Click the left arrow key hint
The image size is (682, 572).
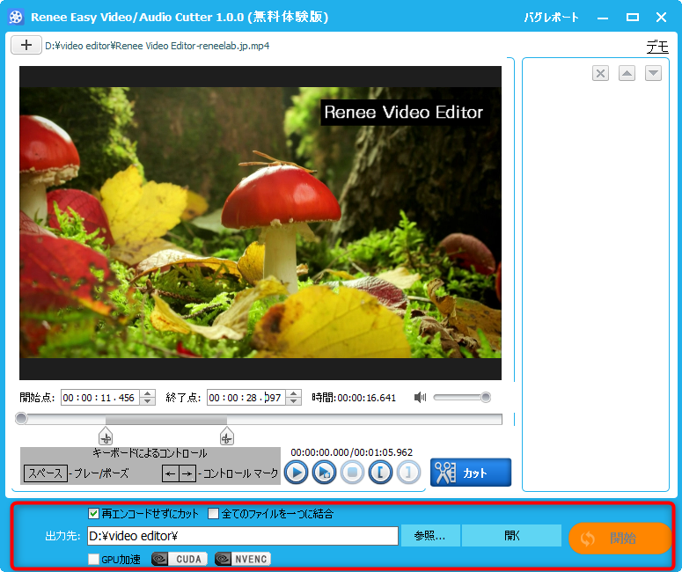(x=171, y=473)
